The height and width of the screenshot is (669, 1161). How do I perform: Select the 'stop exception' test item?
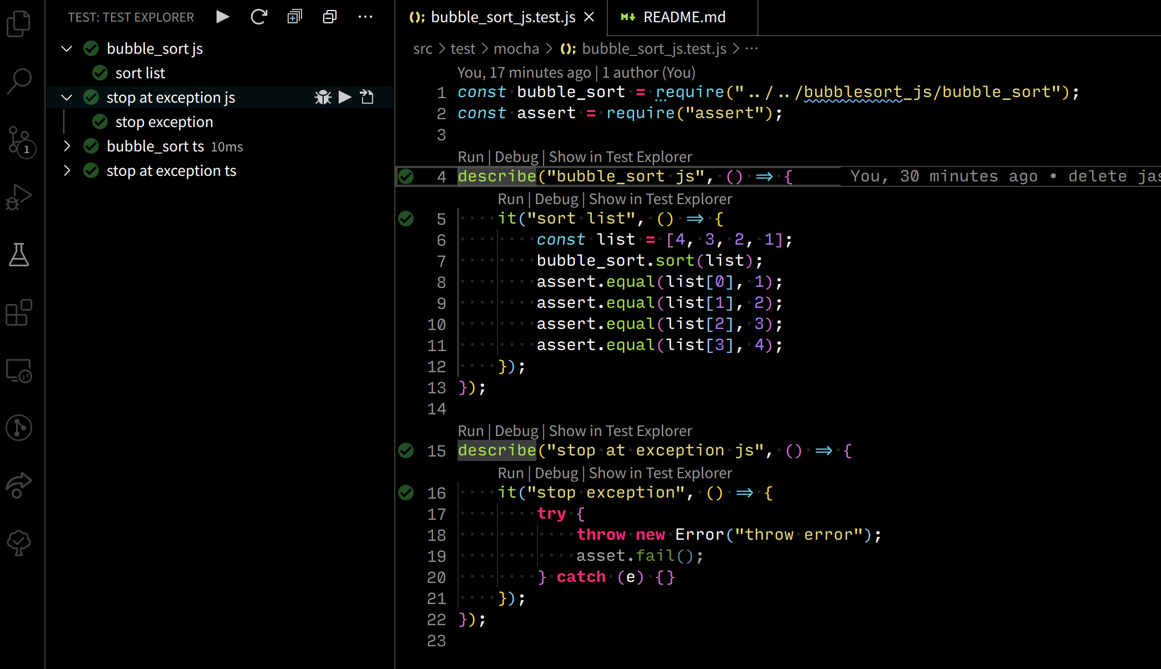pyautogui.click(x=164, y=122)
